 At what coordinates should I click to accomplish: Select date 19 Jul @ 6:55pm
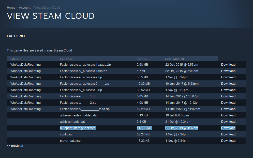(x=177, y=115)
